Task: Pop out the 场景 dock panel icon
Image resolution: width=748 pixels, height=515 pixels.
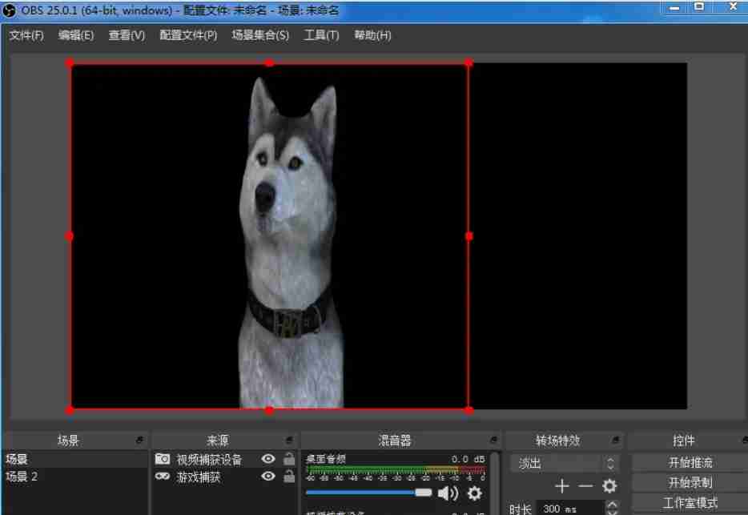Action: click(139, 441)
